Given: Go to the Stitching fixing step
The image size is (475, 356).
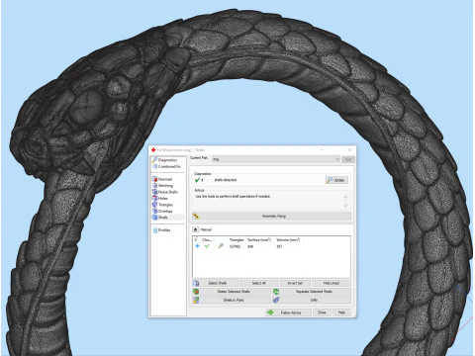Looking at the screenshot, I should click(165, 186).
